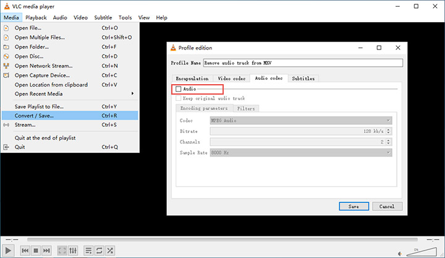Select Open Location from clipboard
Screen dimensions: 445x258
point(70,85)
